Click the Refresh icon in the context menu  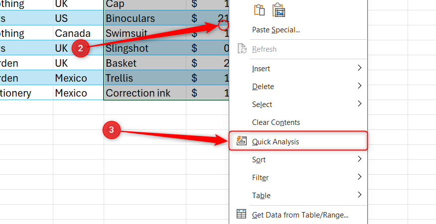(x=242, y=49)
